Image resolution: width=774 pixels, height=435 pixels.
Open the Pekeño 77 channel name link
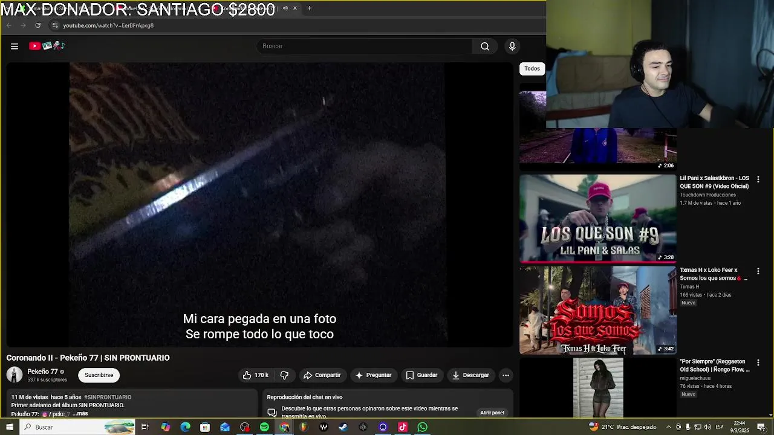click(42, 372)
